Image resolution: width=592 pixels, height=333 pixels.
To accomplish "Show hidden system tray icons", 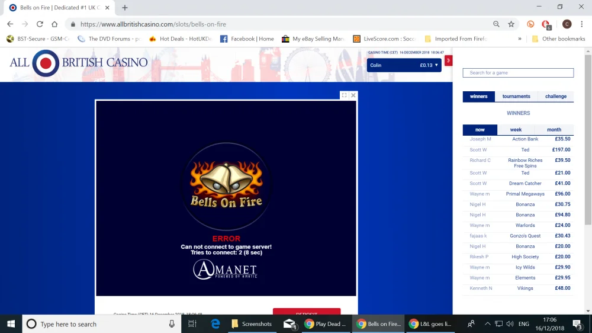I will (487, 324).
